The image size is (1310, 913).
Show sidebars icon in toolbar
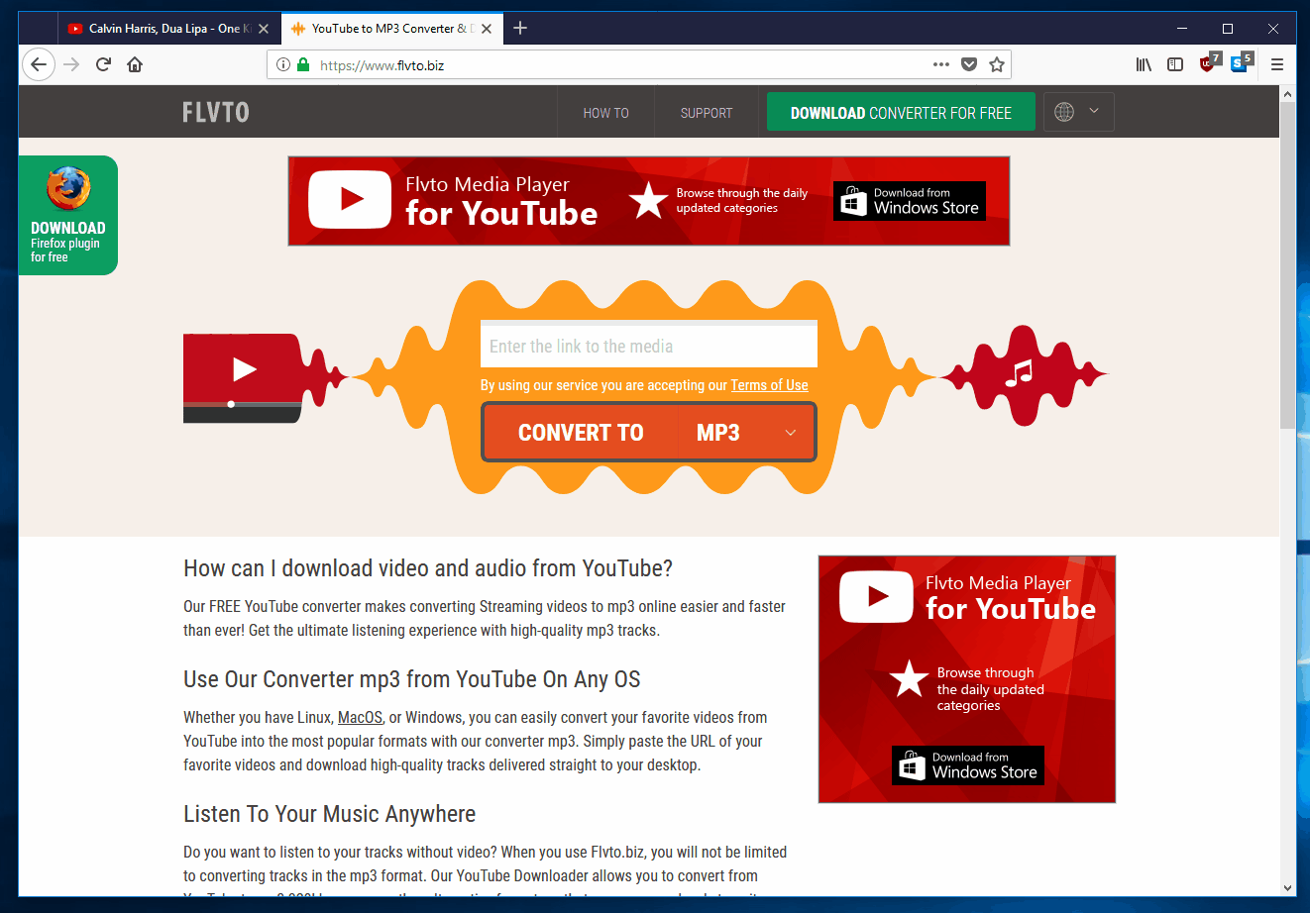tap(1175, 64)
